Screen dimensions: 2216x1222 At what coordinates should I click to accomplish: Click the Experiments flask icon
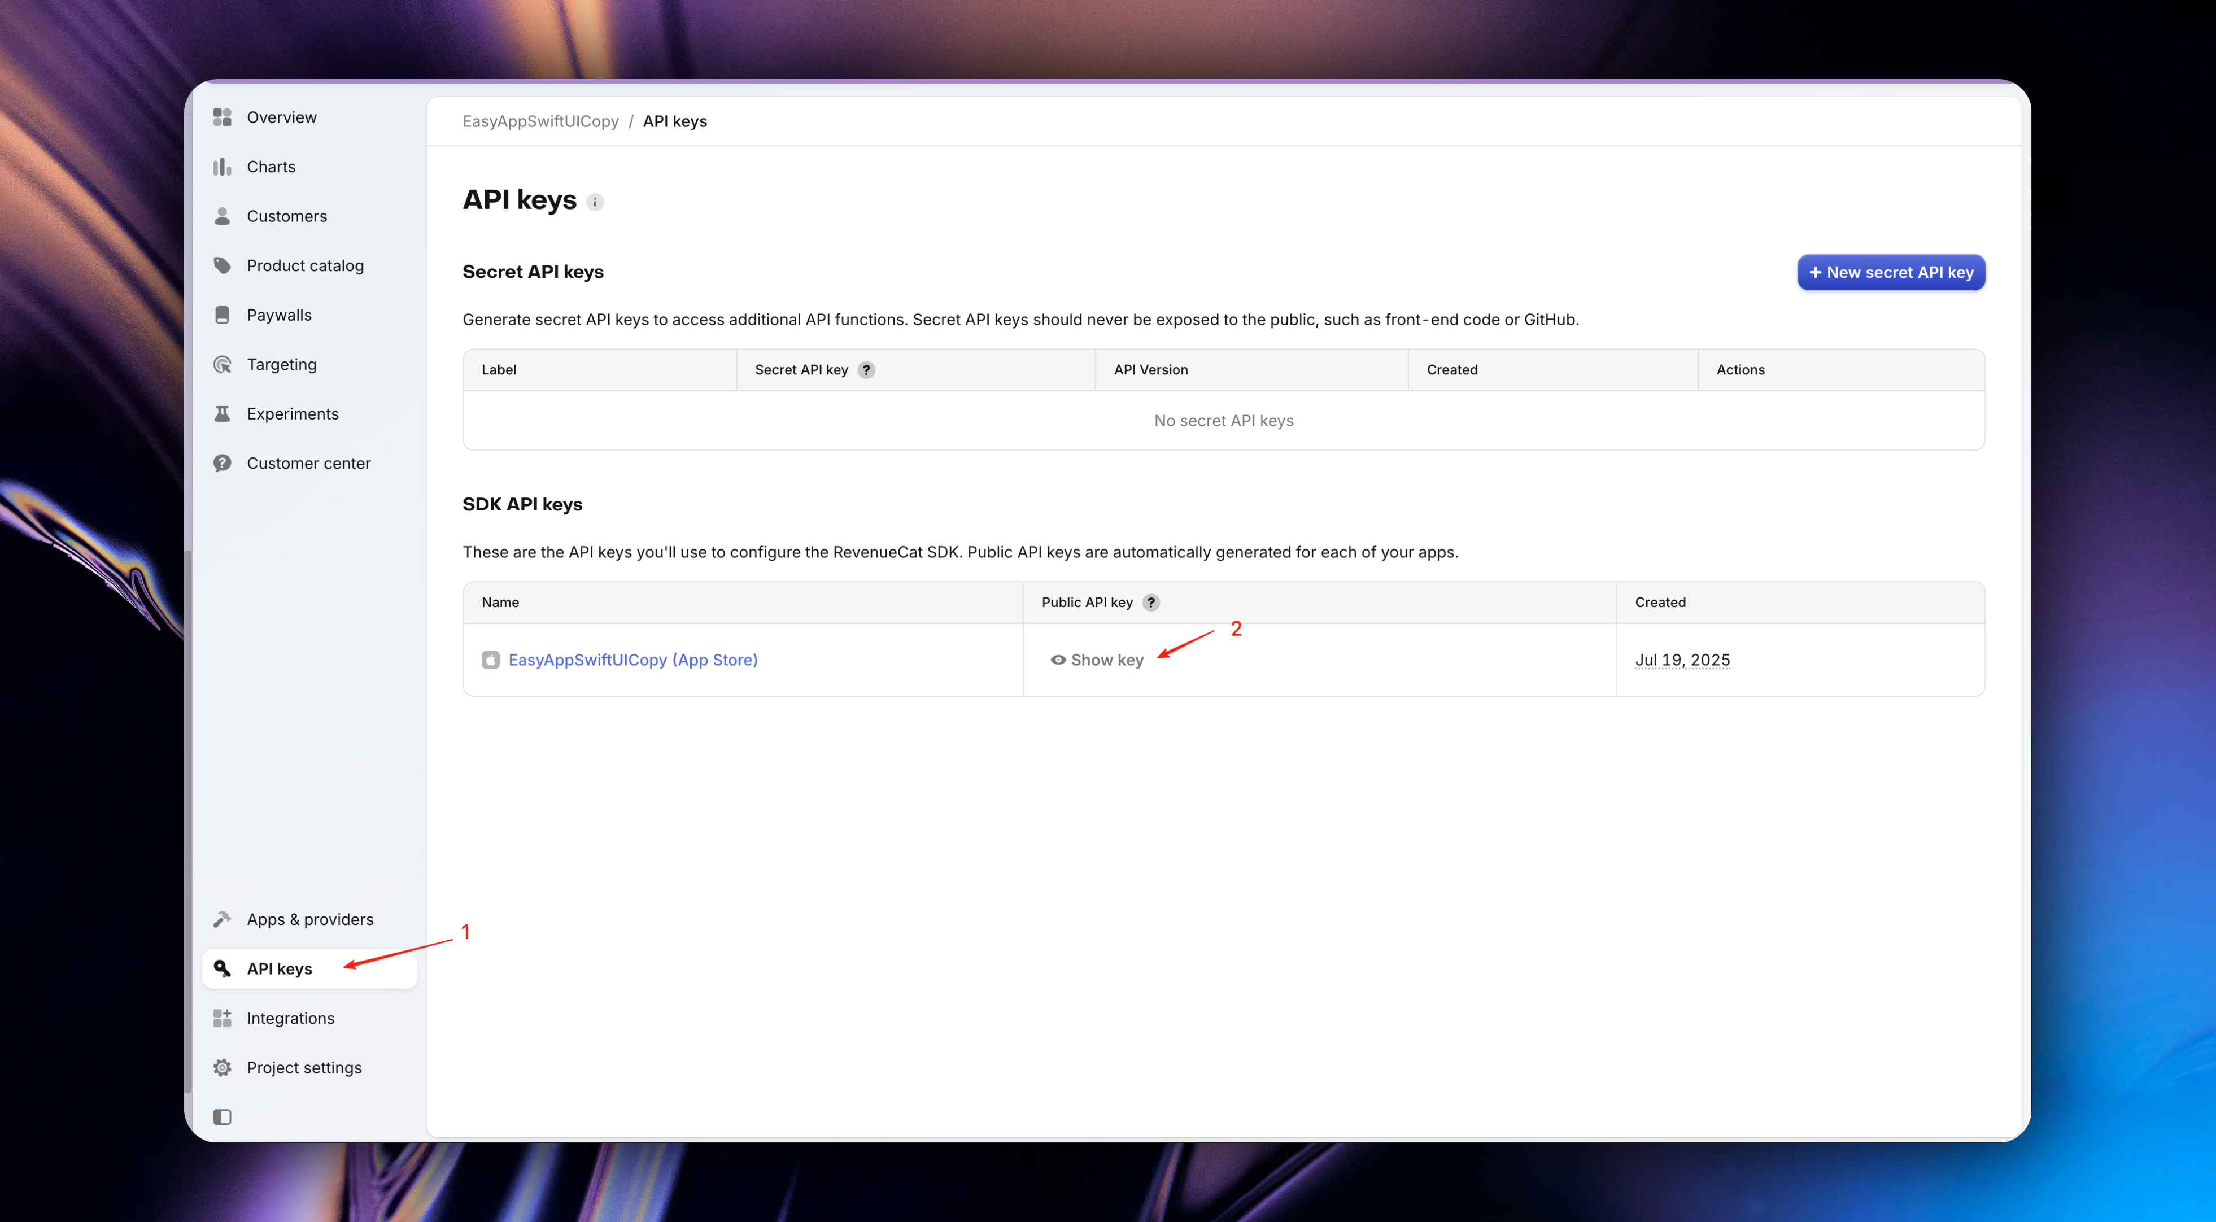point(222,414)
